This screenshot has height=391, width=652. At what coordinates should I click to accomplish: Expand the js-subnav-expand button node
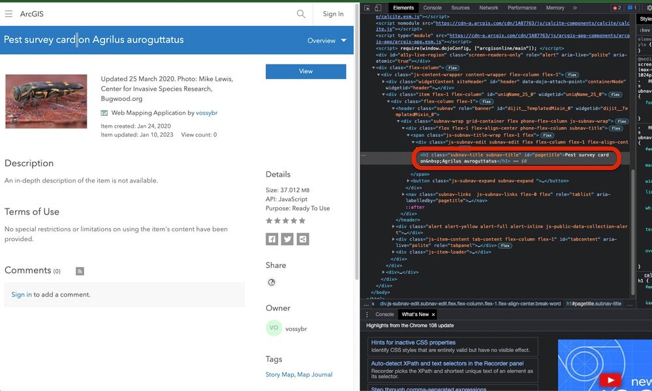pos(409,181)
